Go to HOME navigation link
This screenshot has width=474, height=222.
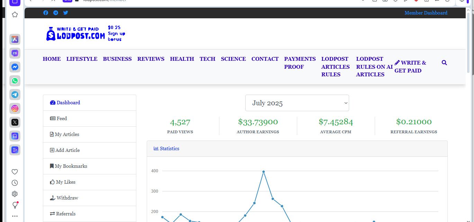tap(52, 59)
